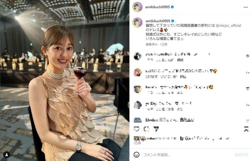Click the blurred share icon

[156, 129]
